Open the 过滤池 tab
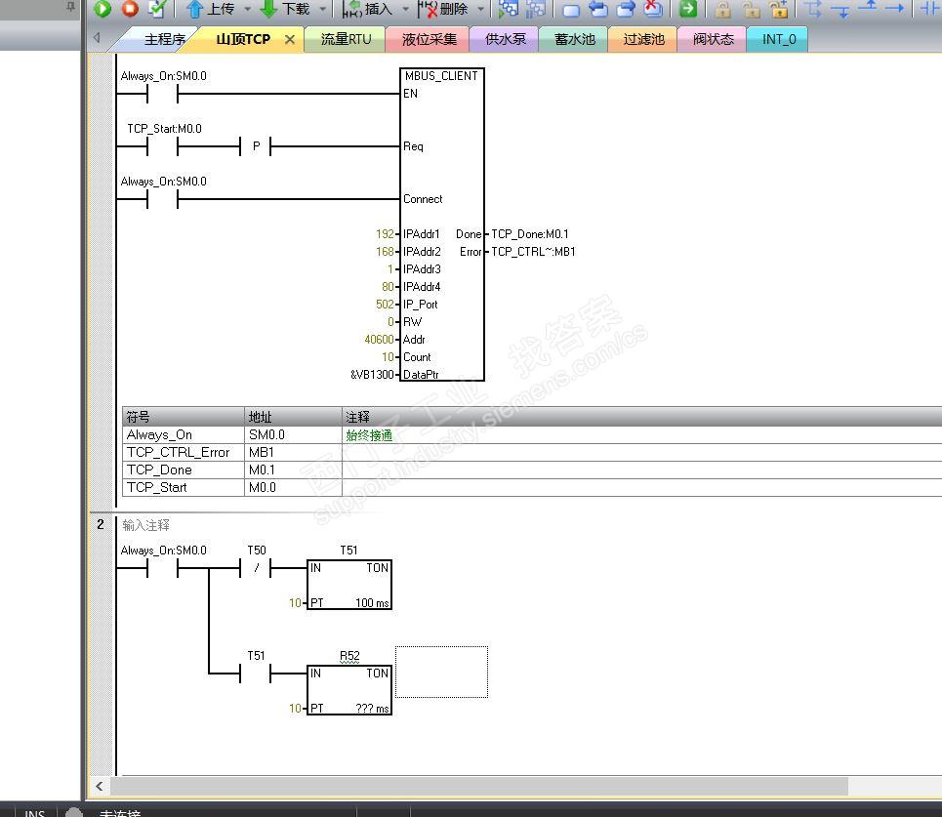This screenshot has width=942, height=817. (x=643, y=39)
